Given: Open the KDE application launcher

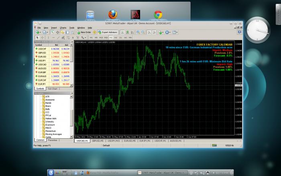Looking at the screenshot, I should click(51, 173).
